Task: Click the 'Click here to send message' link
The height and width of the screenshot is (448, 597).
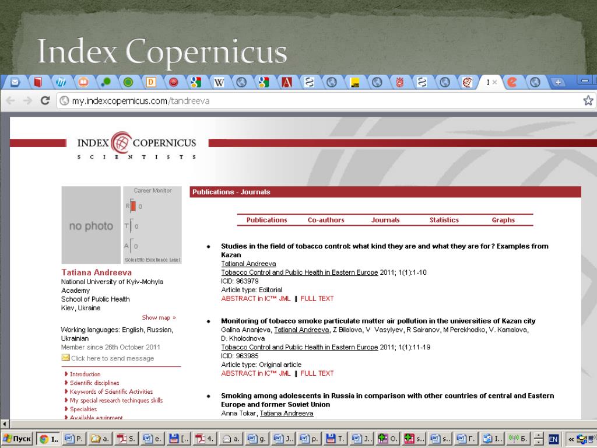Action: point(113,359)
